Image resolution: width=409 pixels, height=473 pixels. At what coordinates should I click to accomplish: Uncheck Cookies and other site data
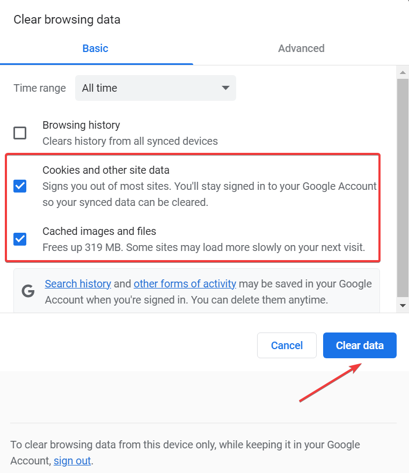[20, 186]
